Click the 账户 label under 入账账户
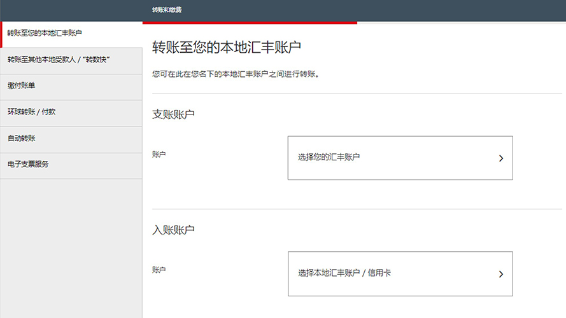The height and width of the screenshot is (318, 566). point(159,270)
